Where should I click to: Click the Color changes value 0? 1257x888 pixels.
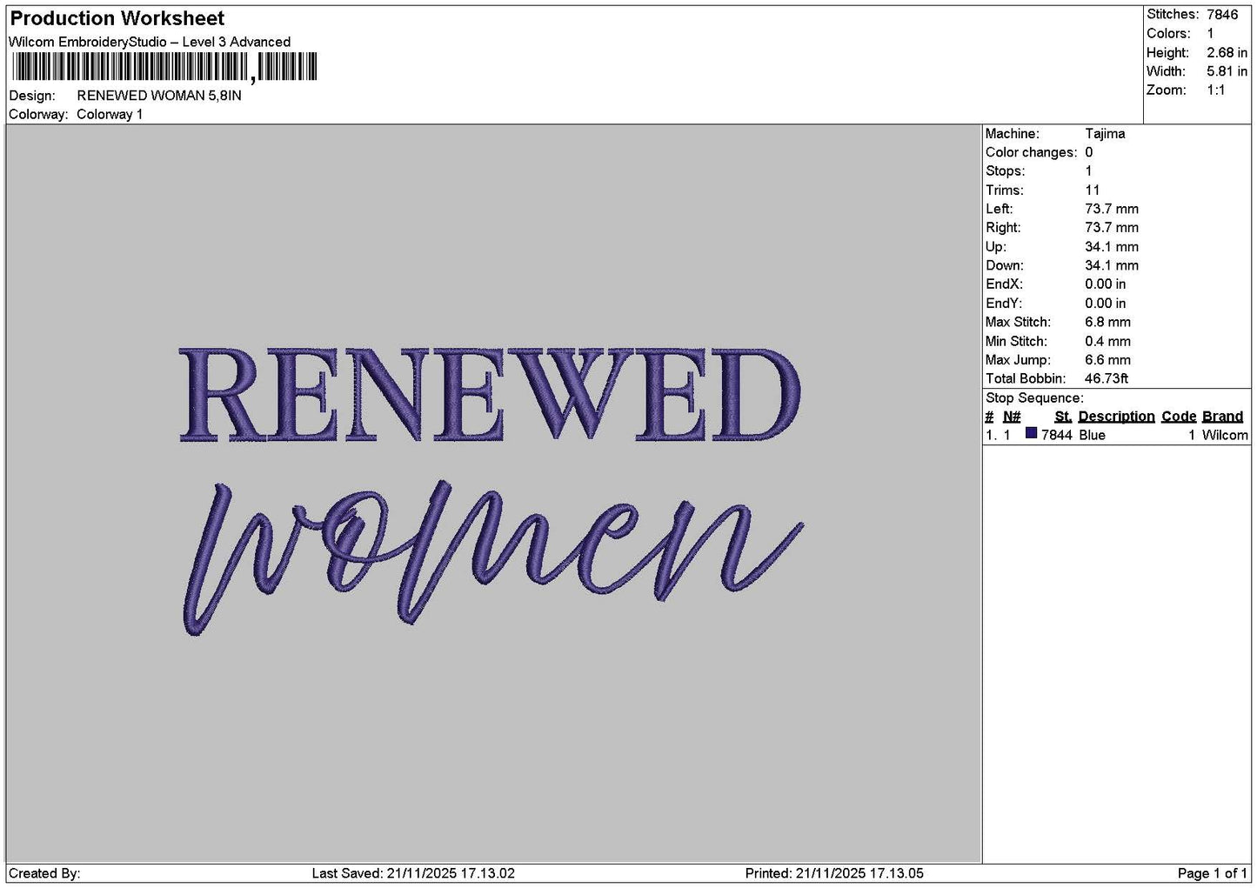coord(1089,153)
